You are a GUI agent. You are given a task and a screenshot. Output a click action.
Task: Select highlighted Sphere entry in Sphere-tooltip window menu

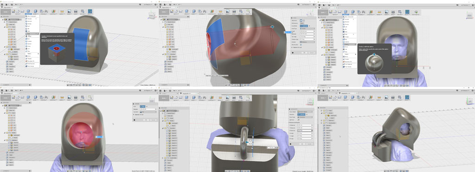coord(349,44)
